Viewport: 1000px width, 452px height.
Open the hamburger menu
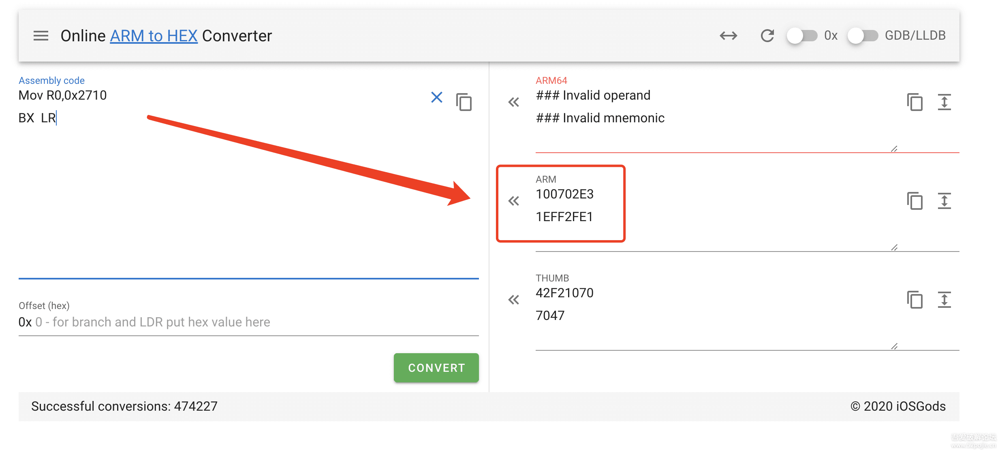(x=41, y=36)
